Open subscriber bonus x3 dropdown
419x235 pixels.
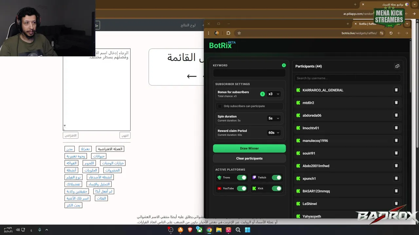pos(274,94)
